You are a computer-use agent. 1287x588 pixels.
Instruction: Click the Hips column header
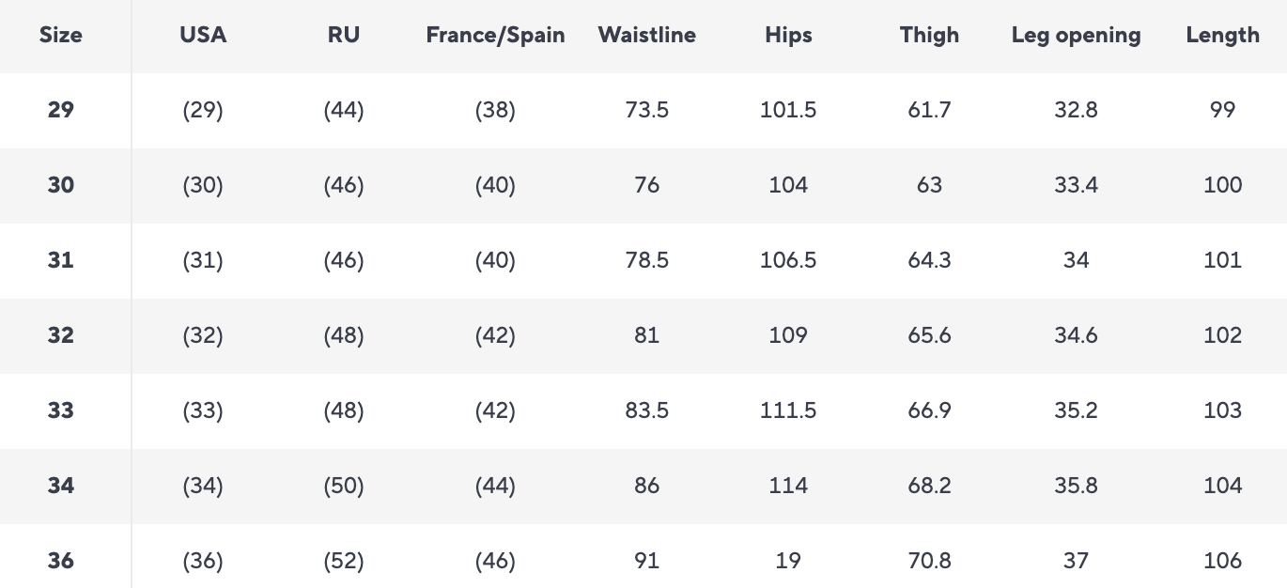tap(788, 36)
